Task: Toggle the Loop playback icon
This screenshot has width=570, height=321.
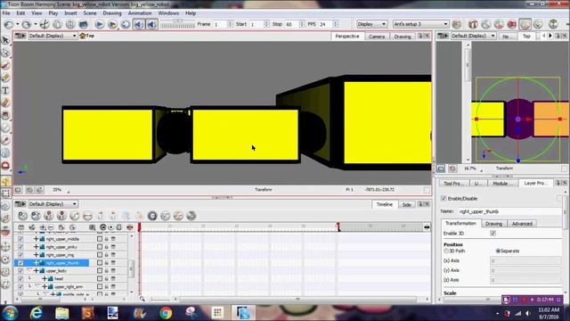Action: tap(126, 24)
